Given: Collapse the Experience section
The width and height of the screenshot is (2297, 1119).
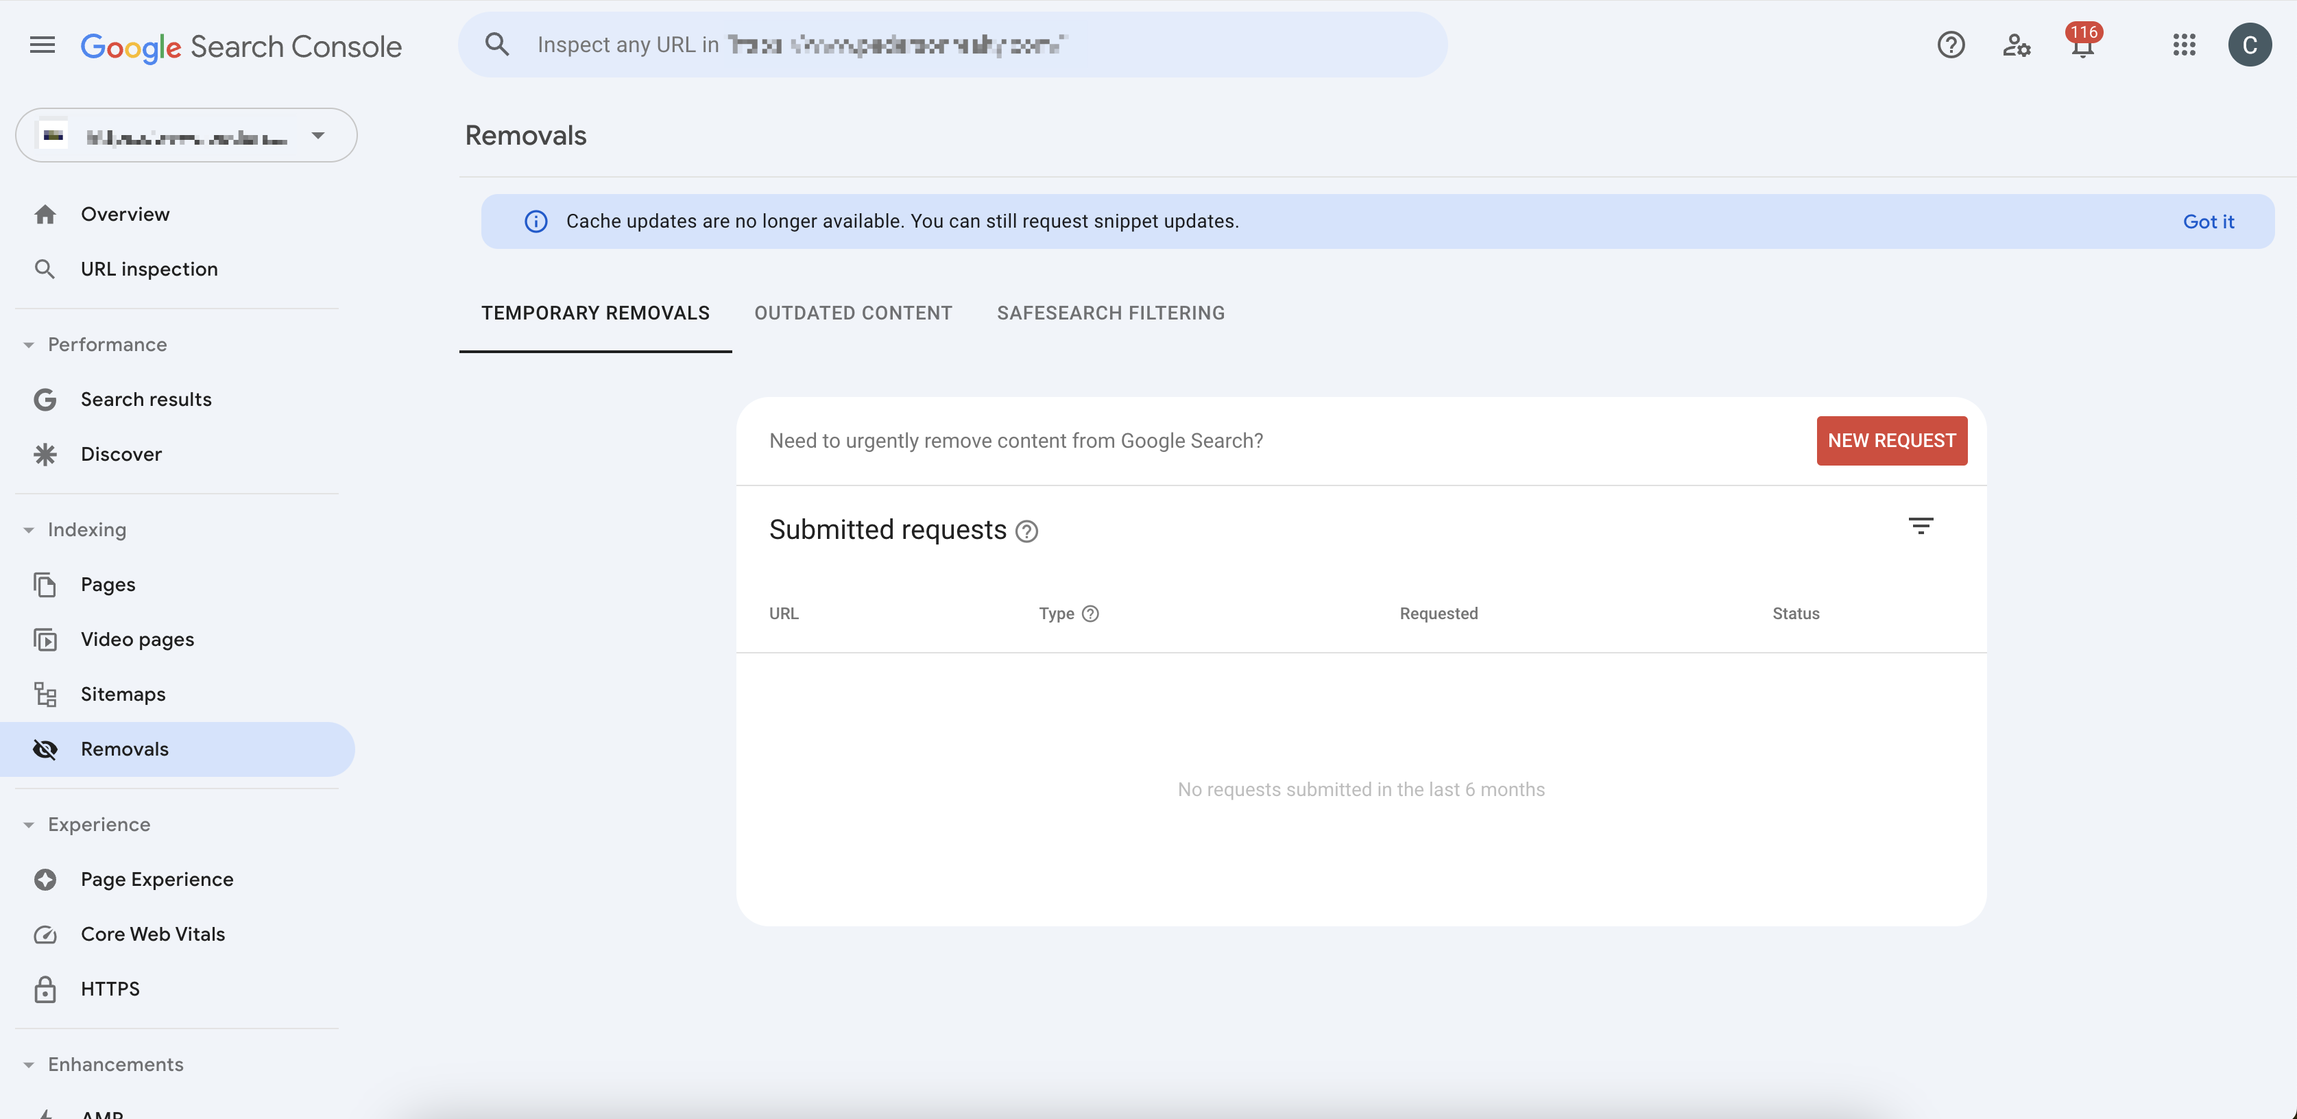Looking at the screenshot, I should coord(29,825).
